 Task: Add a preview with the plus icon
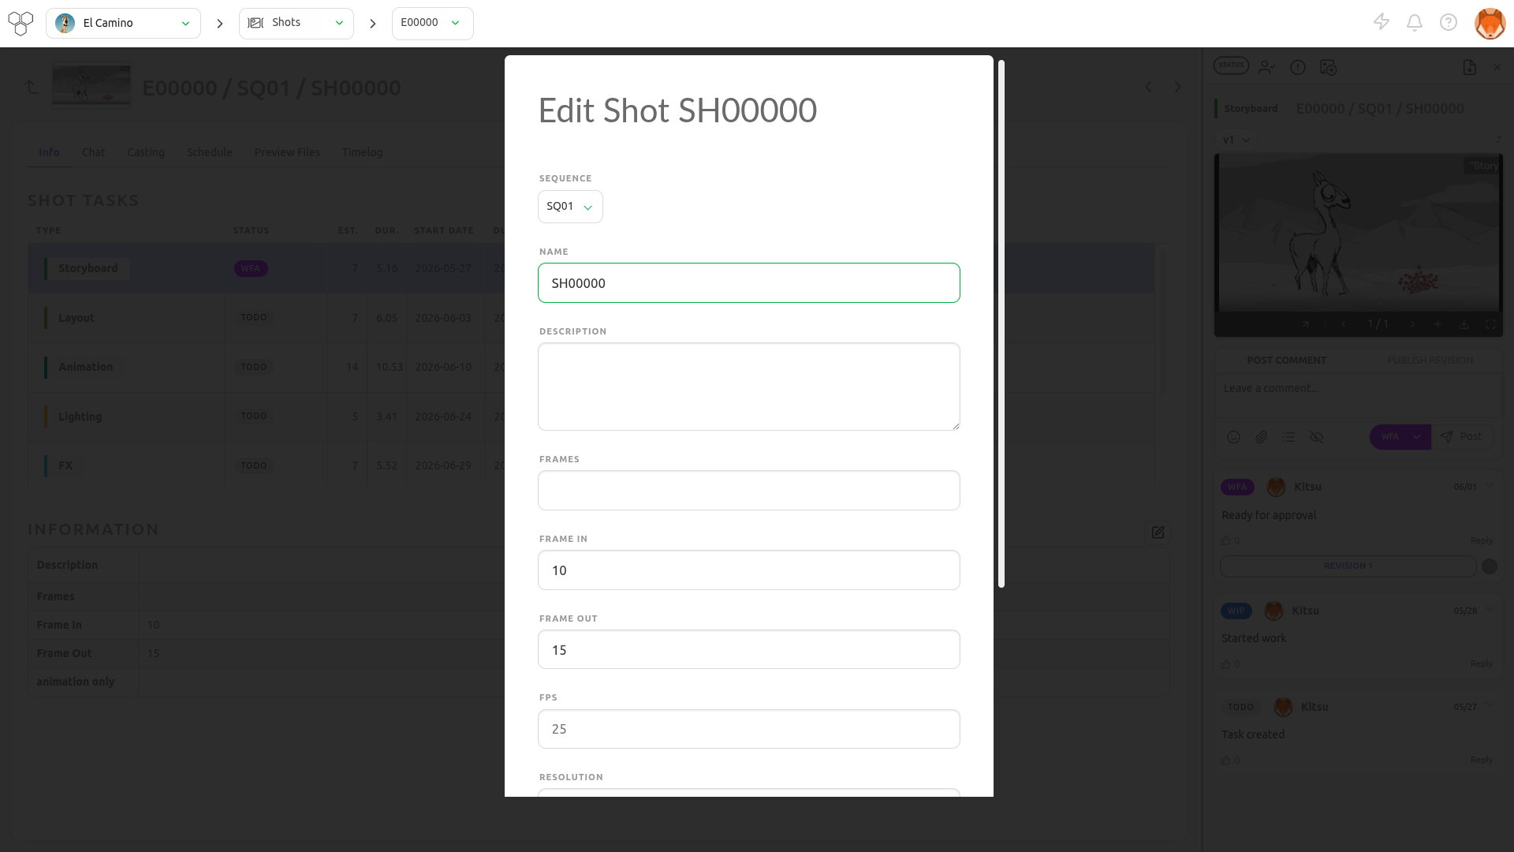coord(1438,324)
